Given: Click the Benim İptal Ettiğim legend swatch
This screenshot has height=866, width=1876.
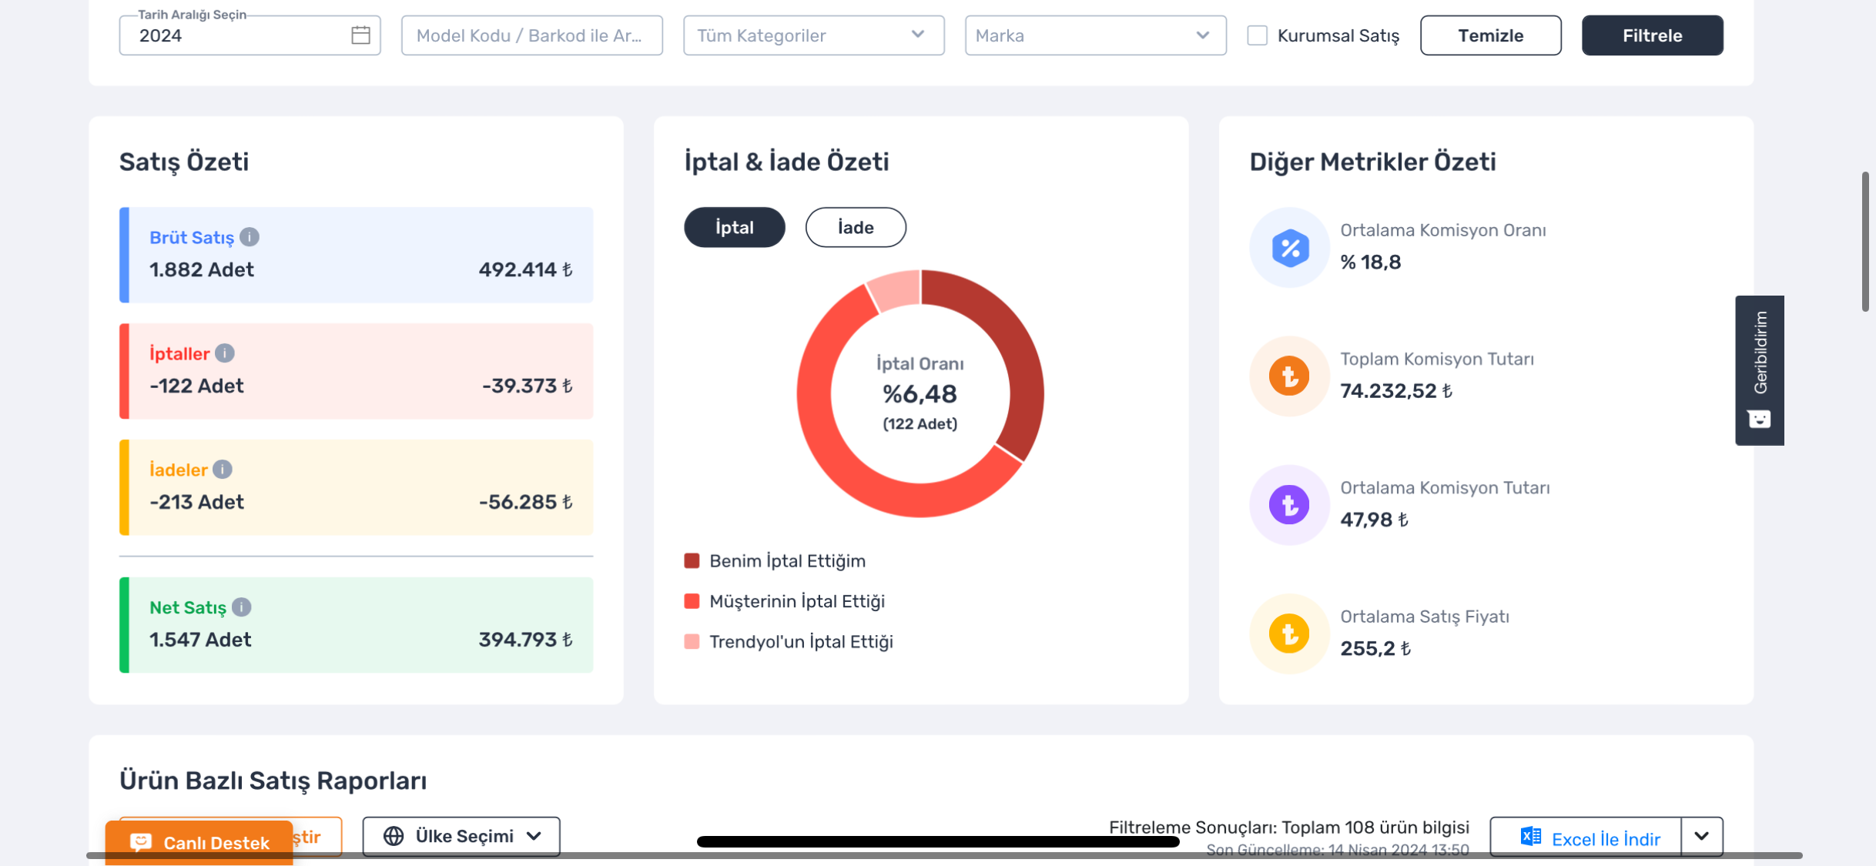Looking at the screenshot, I should click(x=692, y=561).
